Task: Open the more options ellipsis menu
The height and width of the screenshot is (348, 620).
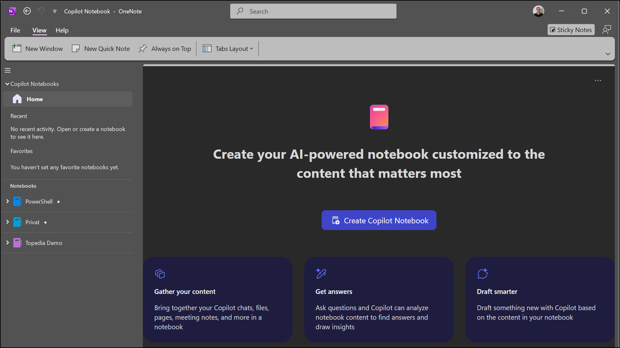Action: [x=598, y=80]
